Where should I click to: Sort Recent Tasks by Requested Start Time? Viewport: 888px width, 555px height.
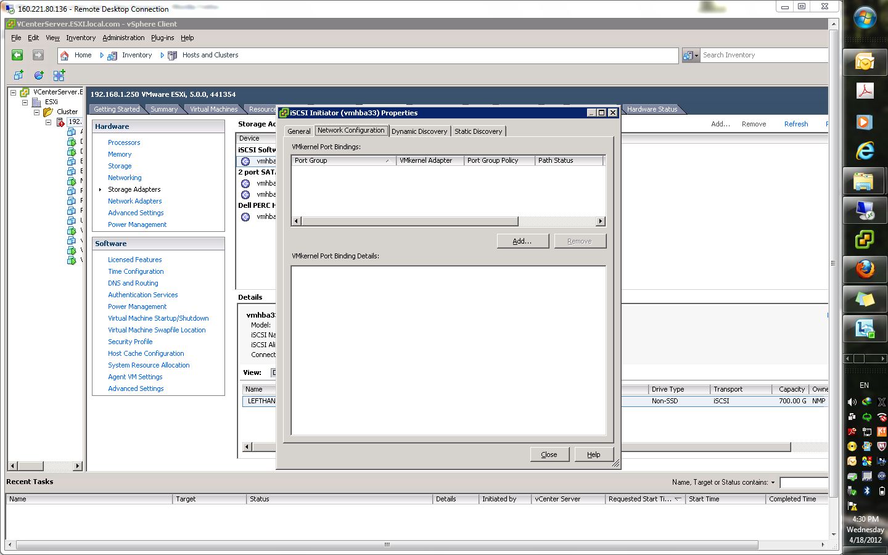point(645,499)
